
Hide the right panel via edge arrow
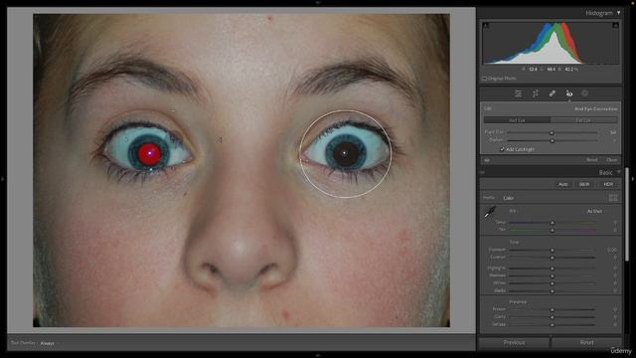[633, 179]
